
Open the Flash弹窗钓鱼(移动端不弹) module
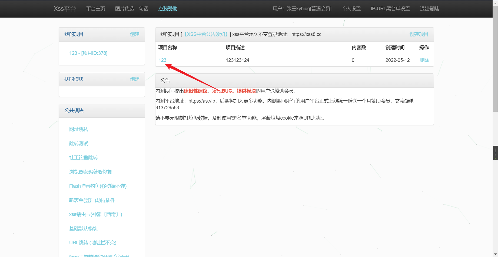[x=98, y=186]
